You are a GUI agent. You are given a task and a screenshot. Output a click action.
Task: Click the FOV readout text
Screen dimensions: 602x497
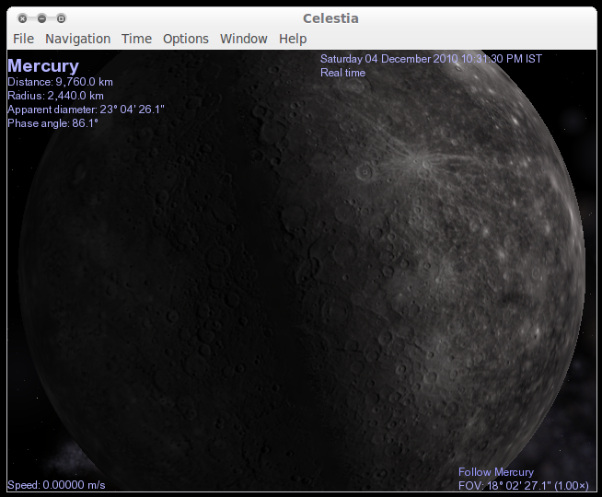click(523, 485)
